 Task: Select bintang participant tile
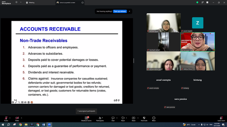tap(198, 80)
